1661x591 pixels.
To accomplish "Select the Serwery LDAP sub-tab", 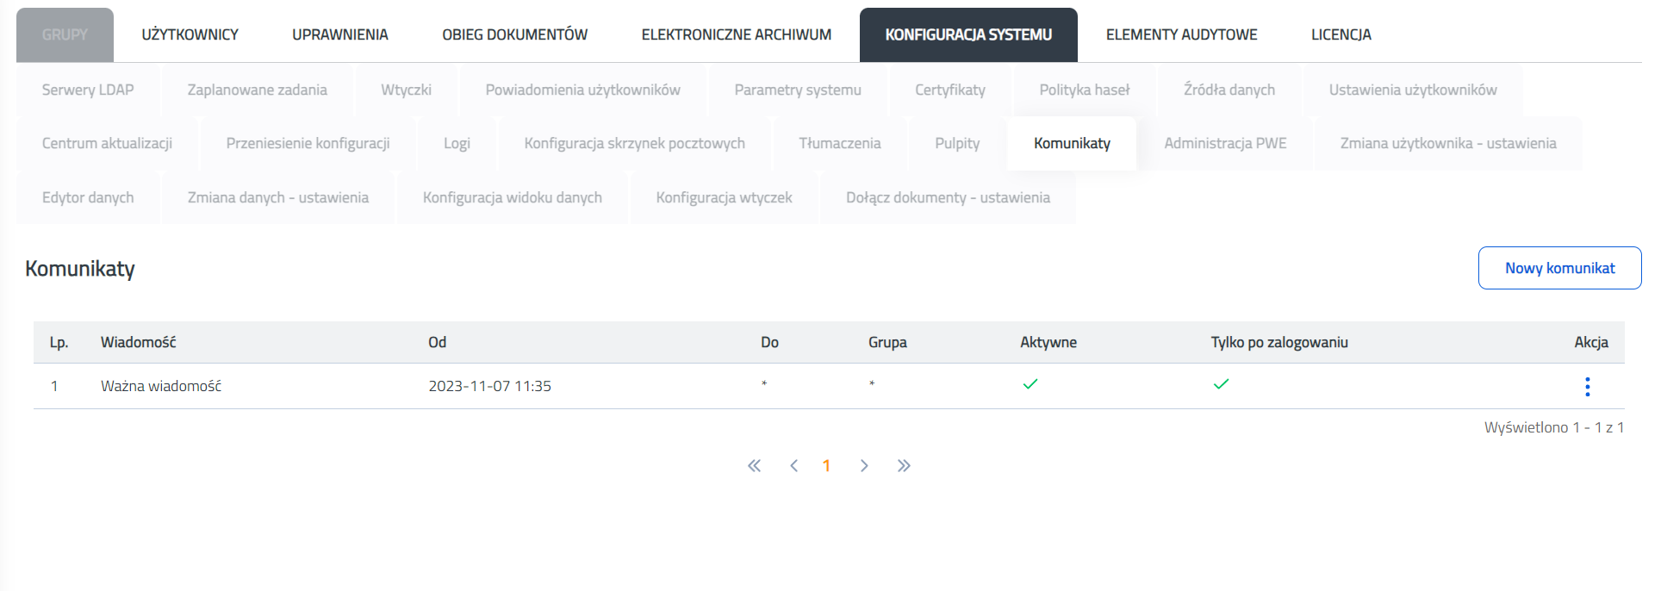I will point(88,90).
